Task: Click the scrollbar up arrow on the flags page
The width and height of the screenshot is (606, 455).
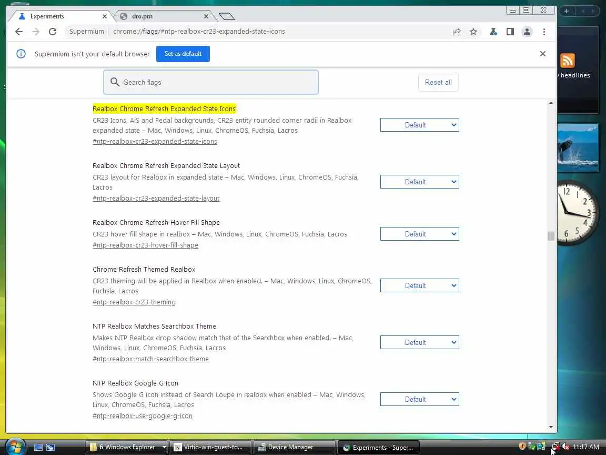Action: pyautogui.click(x=551, y=103)
